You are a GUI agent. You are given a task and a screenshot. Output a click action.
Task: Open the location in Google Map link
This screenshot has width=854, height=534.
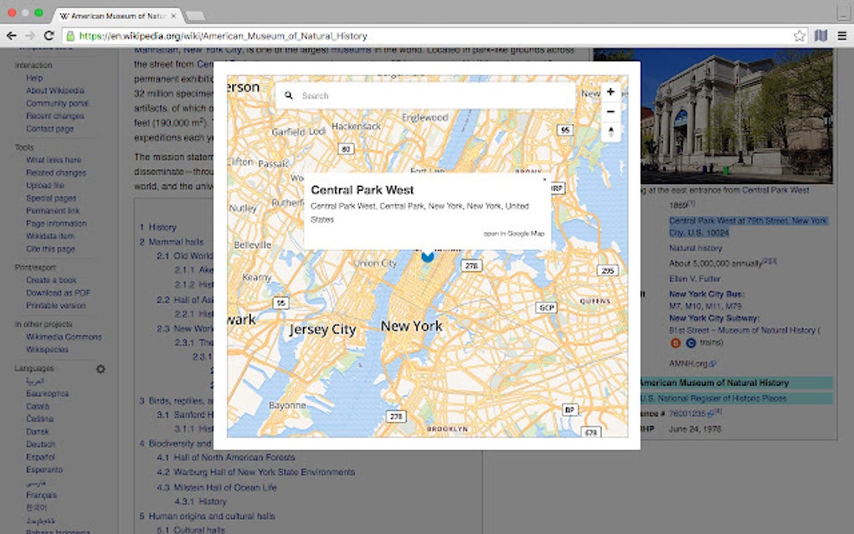(x=513, y=234)
